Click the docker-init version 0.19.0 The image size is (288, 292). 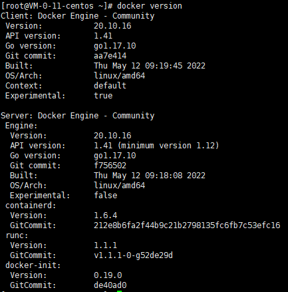tap(108, 275)
